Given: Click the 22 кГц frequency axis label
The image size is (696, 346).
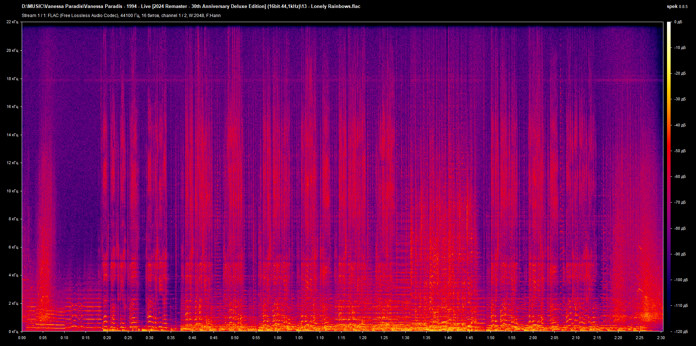Looking at the screenshot, I should coord(13,22).
